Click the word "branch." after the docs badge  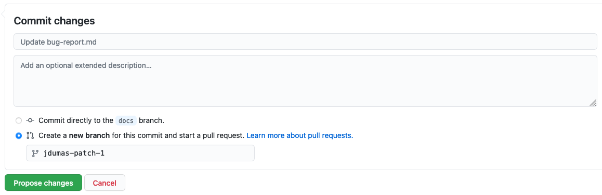151,121
